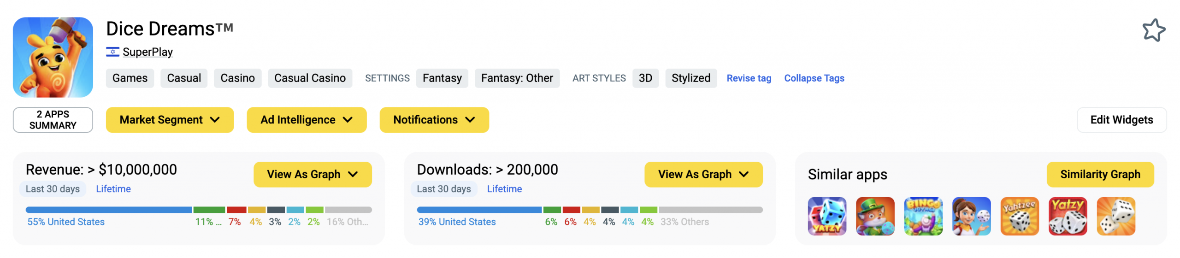Click the Collapse Tags link
Viewport: 1180px width, 258px height.
[x=814, y=78]
